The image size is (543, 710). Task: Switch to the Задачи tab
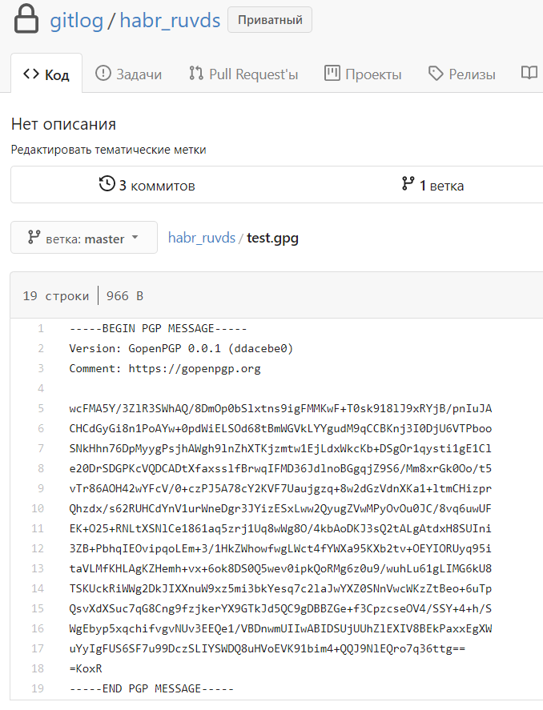[128, 72]
